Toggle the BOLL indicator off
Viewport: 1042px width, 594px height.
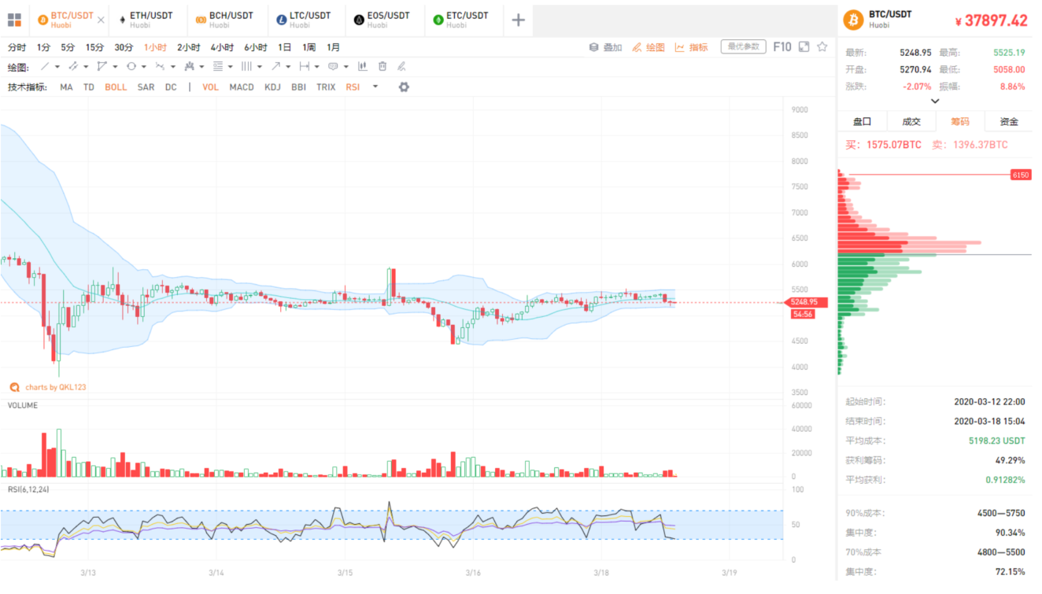pos(116,87)
